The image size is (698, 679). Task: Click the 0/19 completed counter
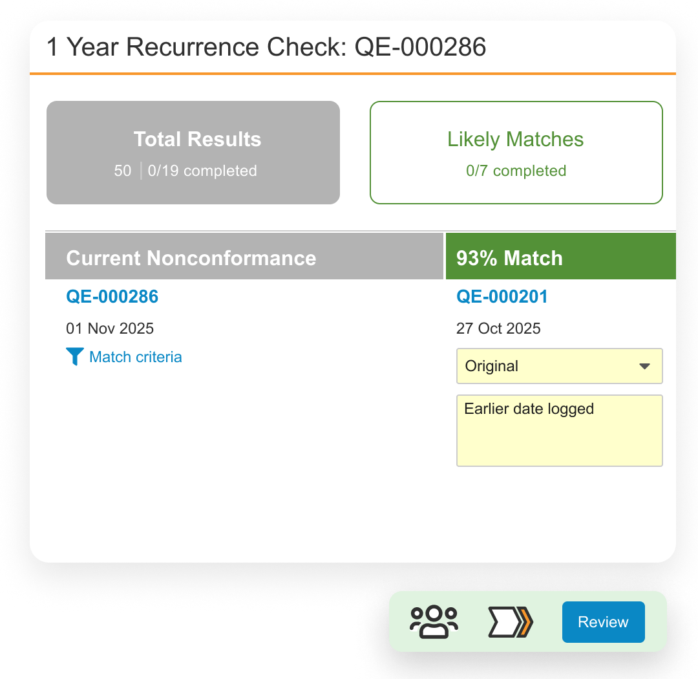[x=202, y=171]
